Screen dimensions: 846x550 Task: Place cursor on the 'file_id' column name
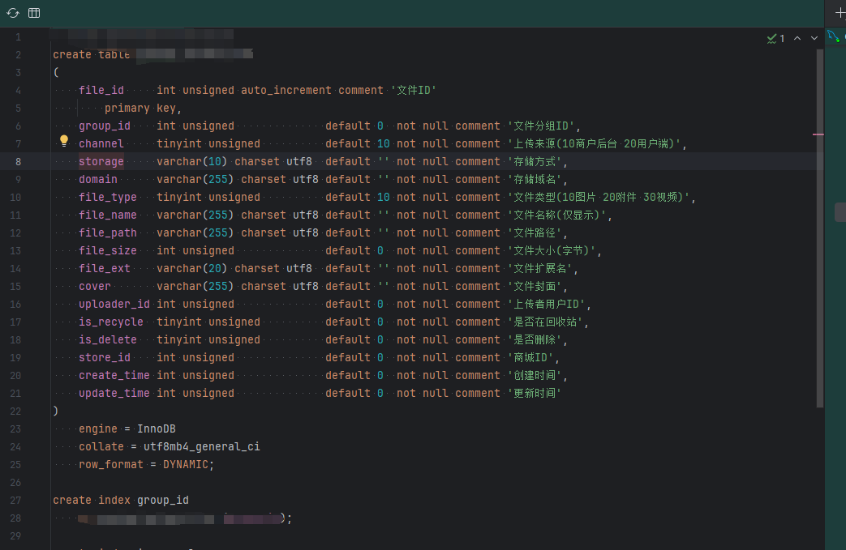pos(101,90)
